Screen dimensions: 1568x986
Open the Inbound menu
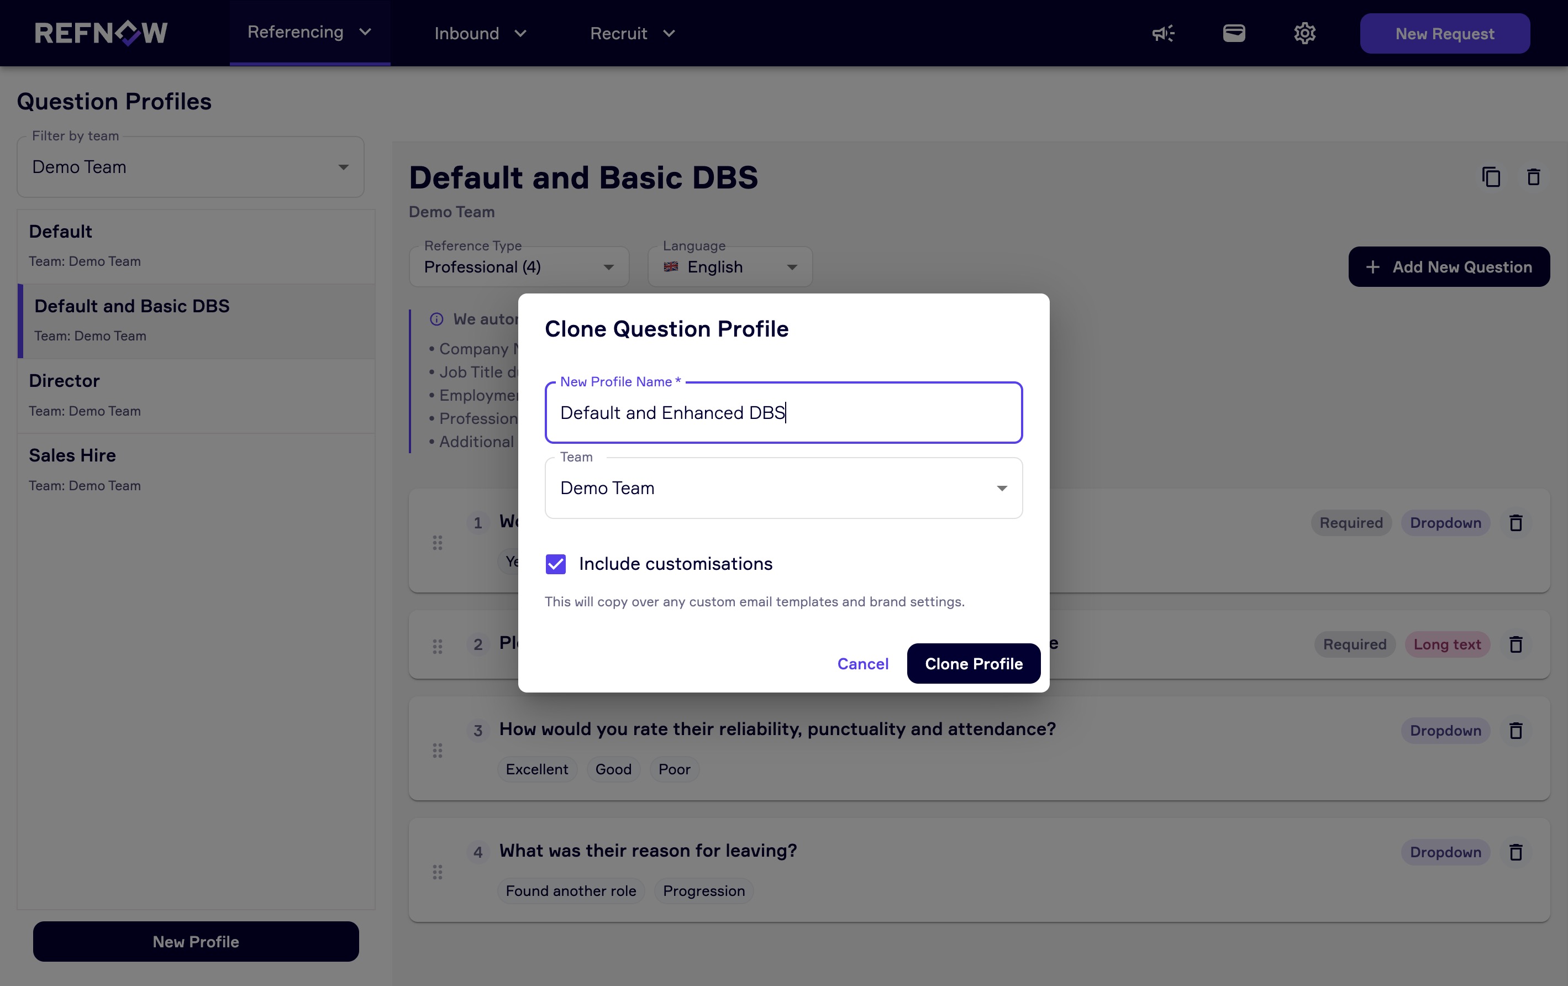(480, 33)
